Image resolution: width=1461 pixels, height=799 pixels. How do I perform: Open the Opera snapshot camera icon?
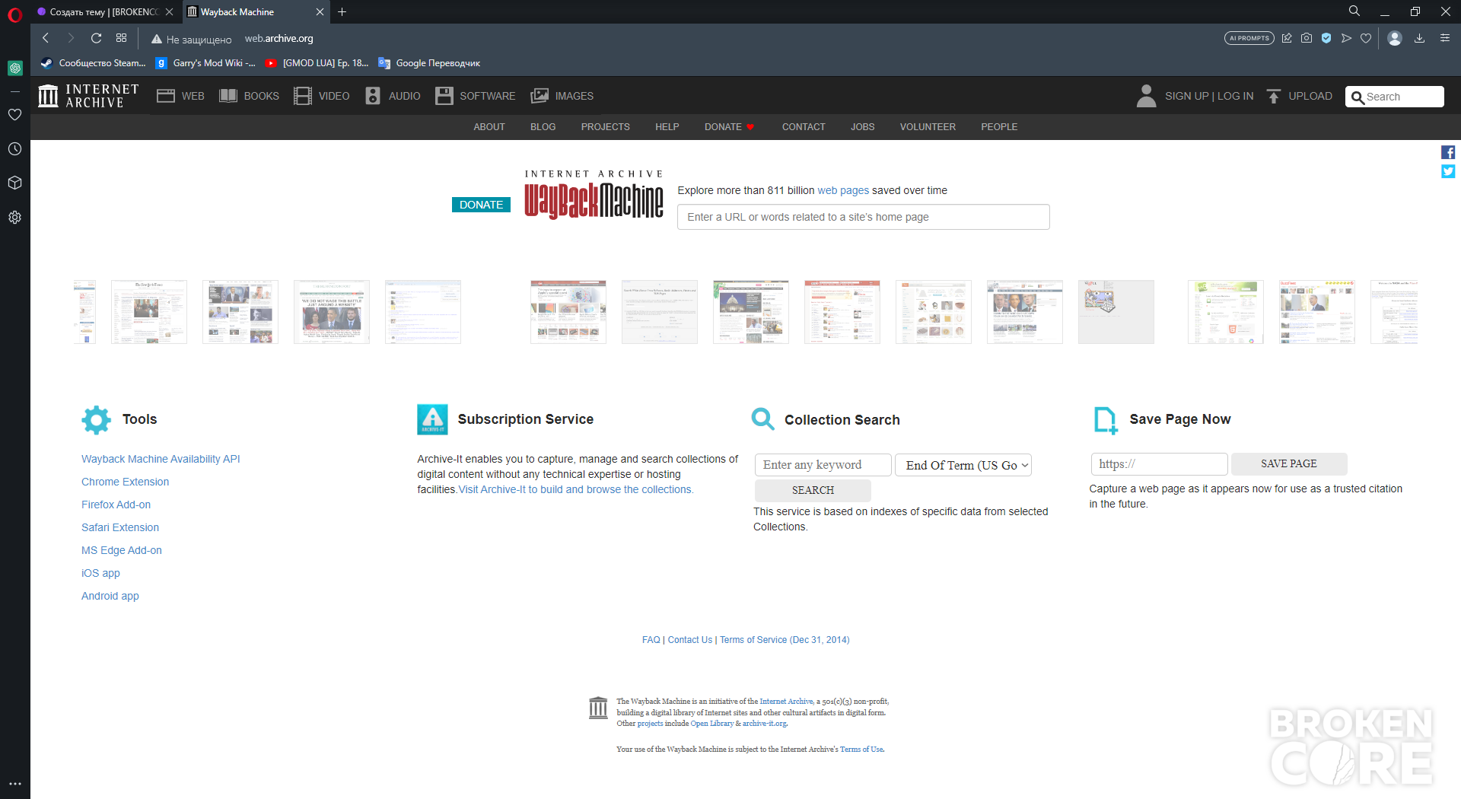(x=1307, y=38)
